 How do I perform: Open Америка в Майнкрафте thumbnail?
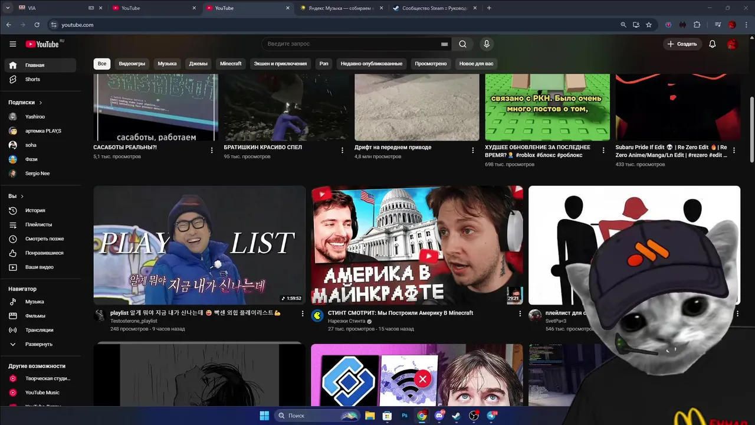pyautogui.click(x=417, y=246)
